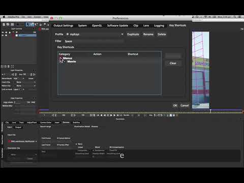Select the Key Shortcuts tab
Screen dimensions: 244x183
177,25
